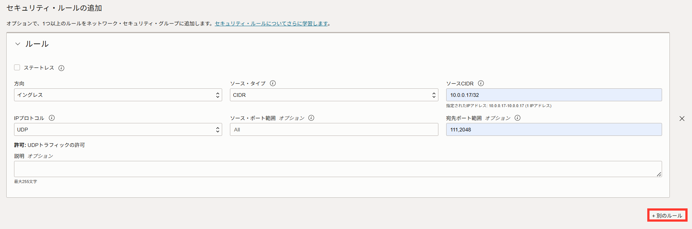
Task: Enable the ステートレス checkbox
Action: (17, 67)
